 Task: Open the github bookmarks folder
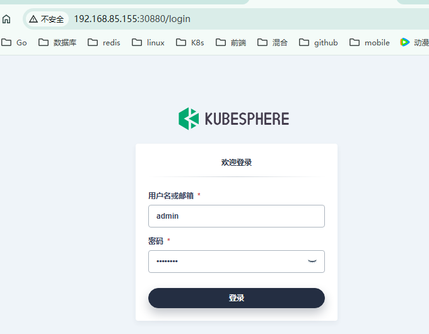319,43
